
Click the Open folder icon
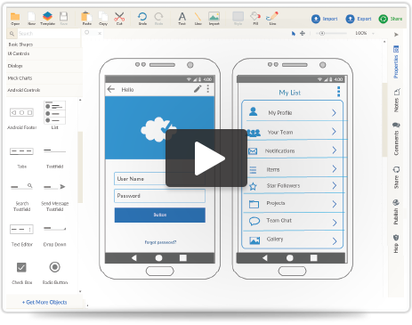click(15, 17)
